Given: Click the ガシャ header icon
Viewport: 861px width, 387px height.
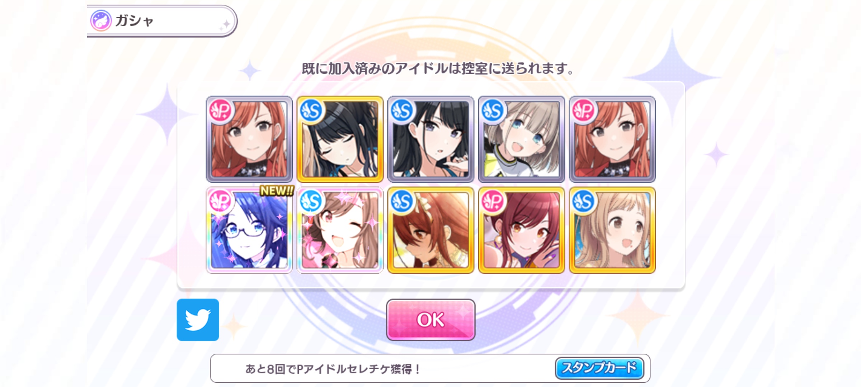Looking at the screenshot, I should pyautogui.click(x=101, y=20).
